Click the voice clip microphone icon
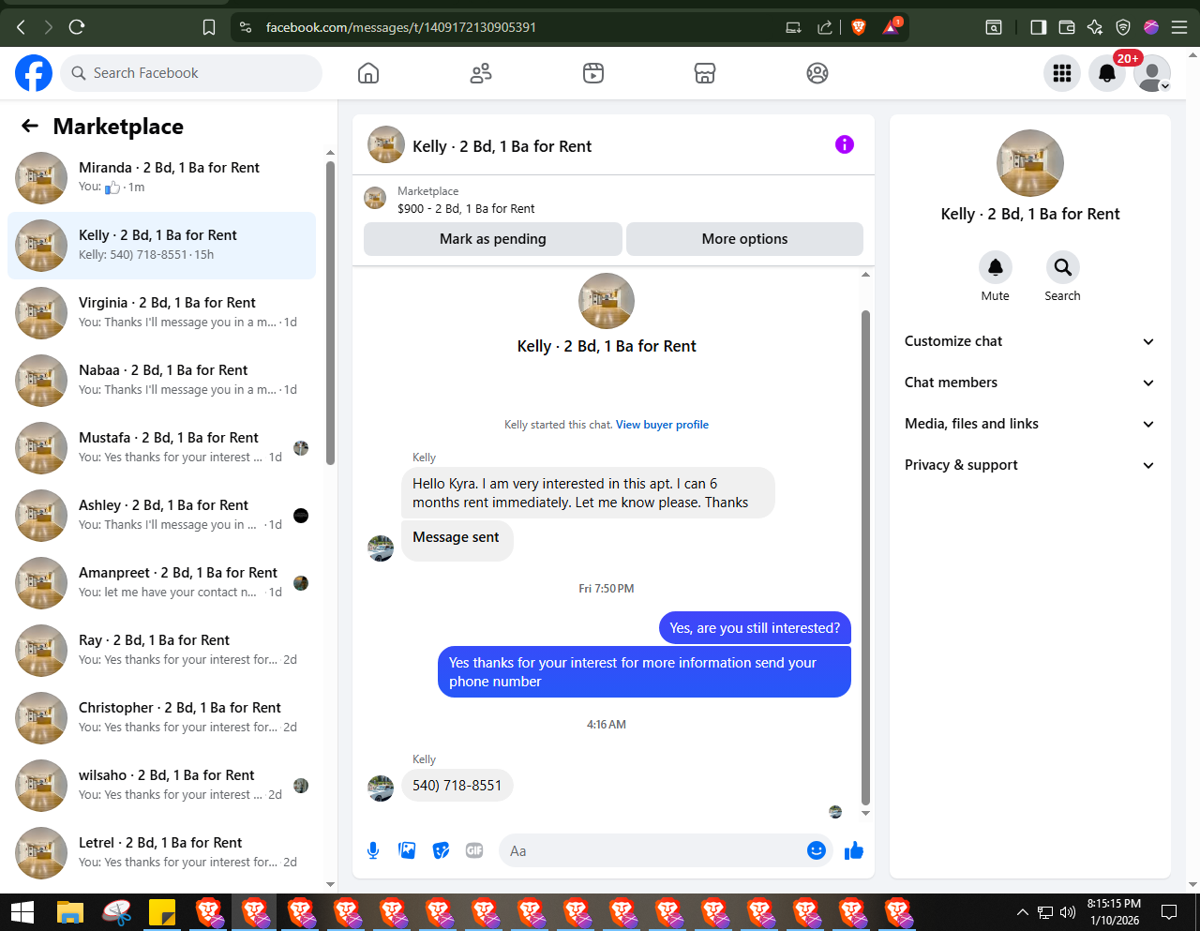Image resolution: width=1200 pixels, height=931 pixels. 373,850
